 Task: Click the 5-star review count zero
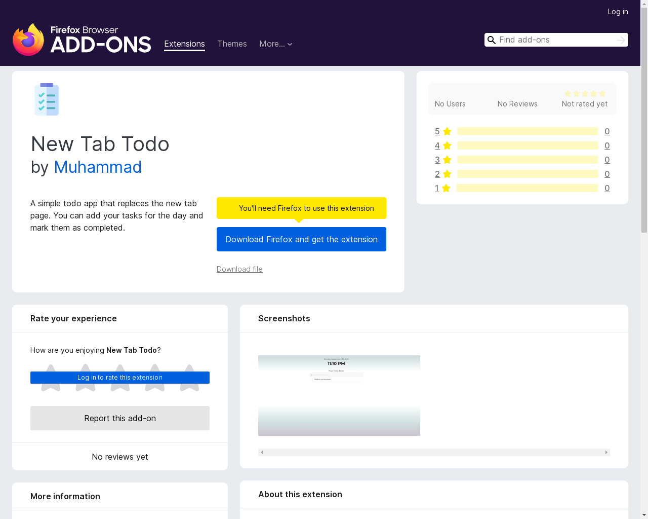(607, 131)
